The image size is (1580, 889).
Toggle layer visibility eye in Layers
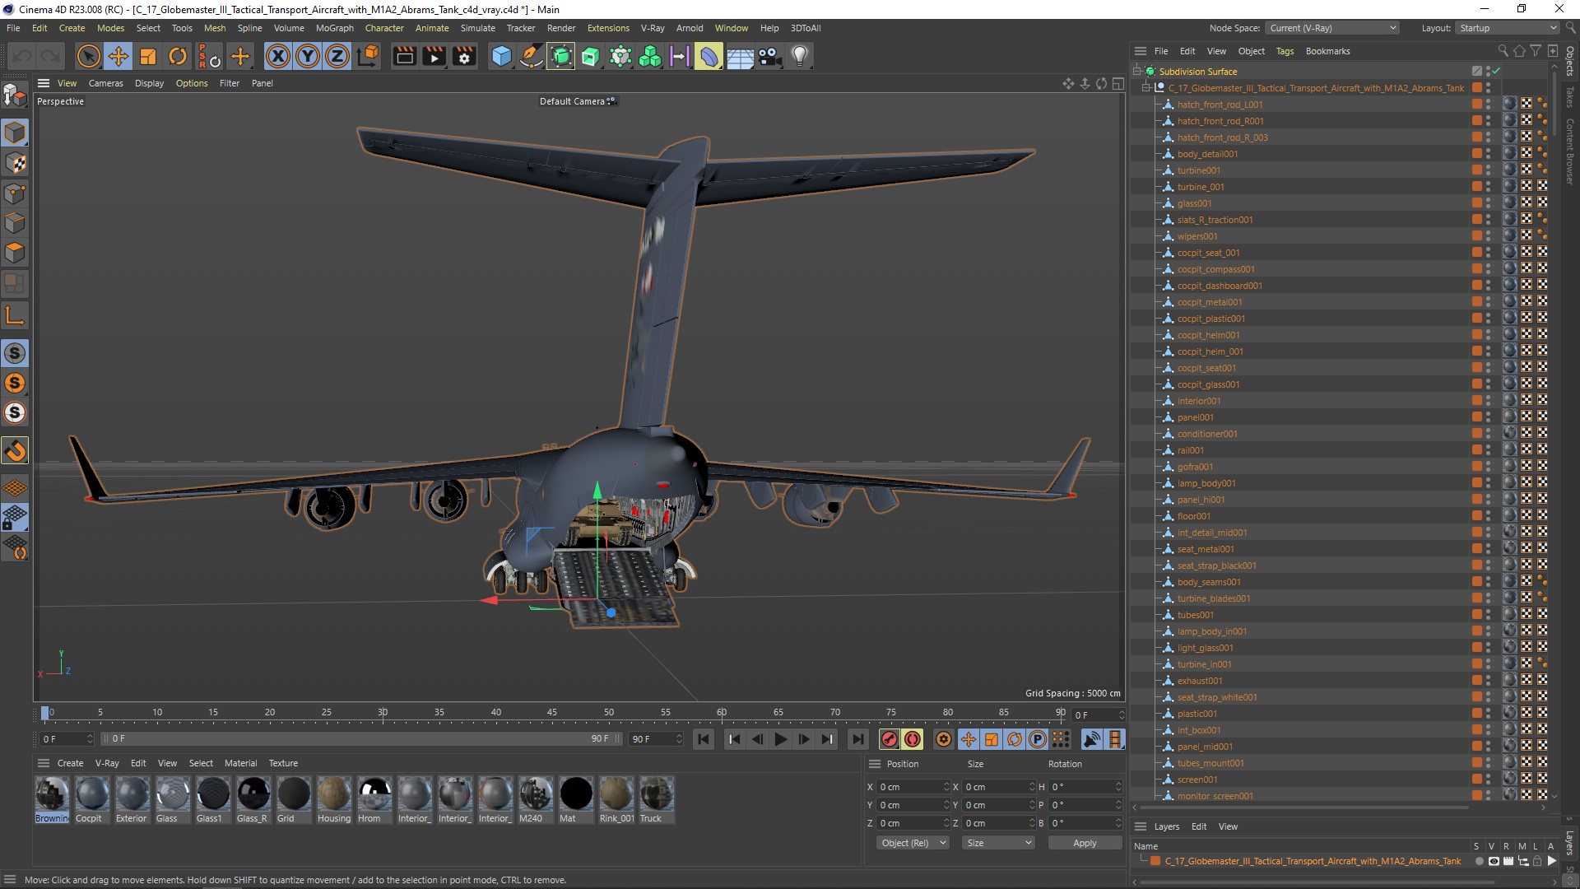point(1494,861)
